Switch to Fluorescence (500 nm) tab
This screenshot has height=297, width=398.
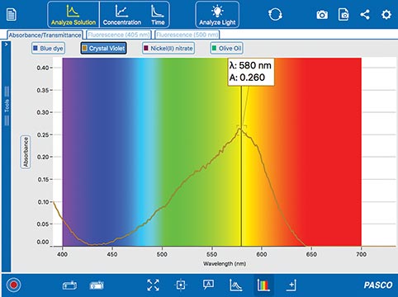187,35
